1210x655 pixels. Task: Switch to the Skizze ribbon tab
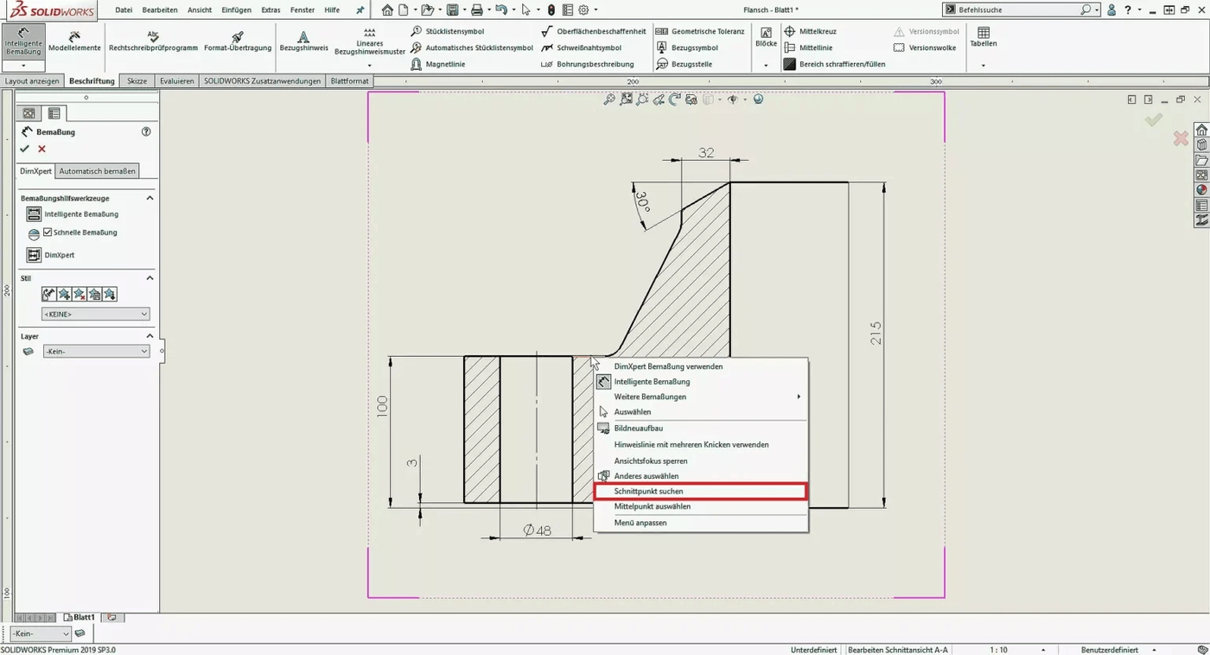(x=137, y=80)
